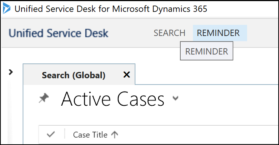Toggle the select-all checkmark in grid header
This screenshot has height=145, width=279.
pos(51,134)
